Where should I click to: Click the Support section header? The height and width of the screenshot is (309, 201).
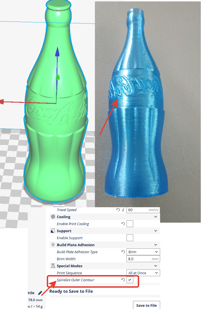[104, 231]
